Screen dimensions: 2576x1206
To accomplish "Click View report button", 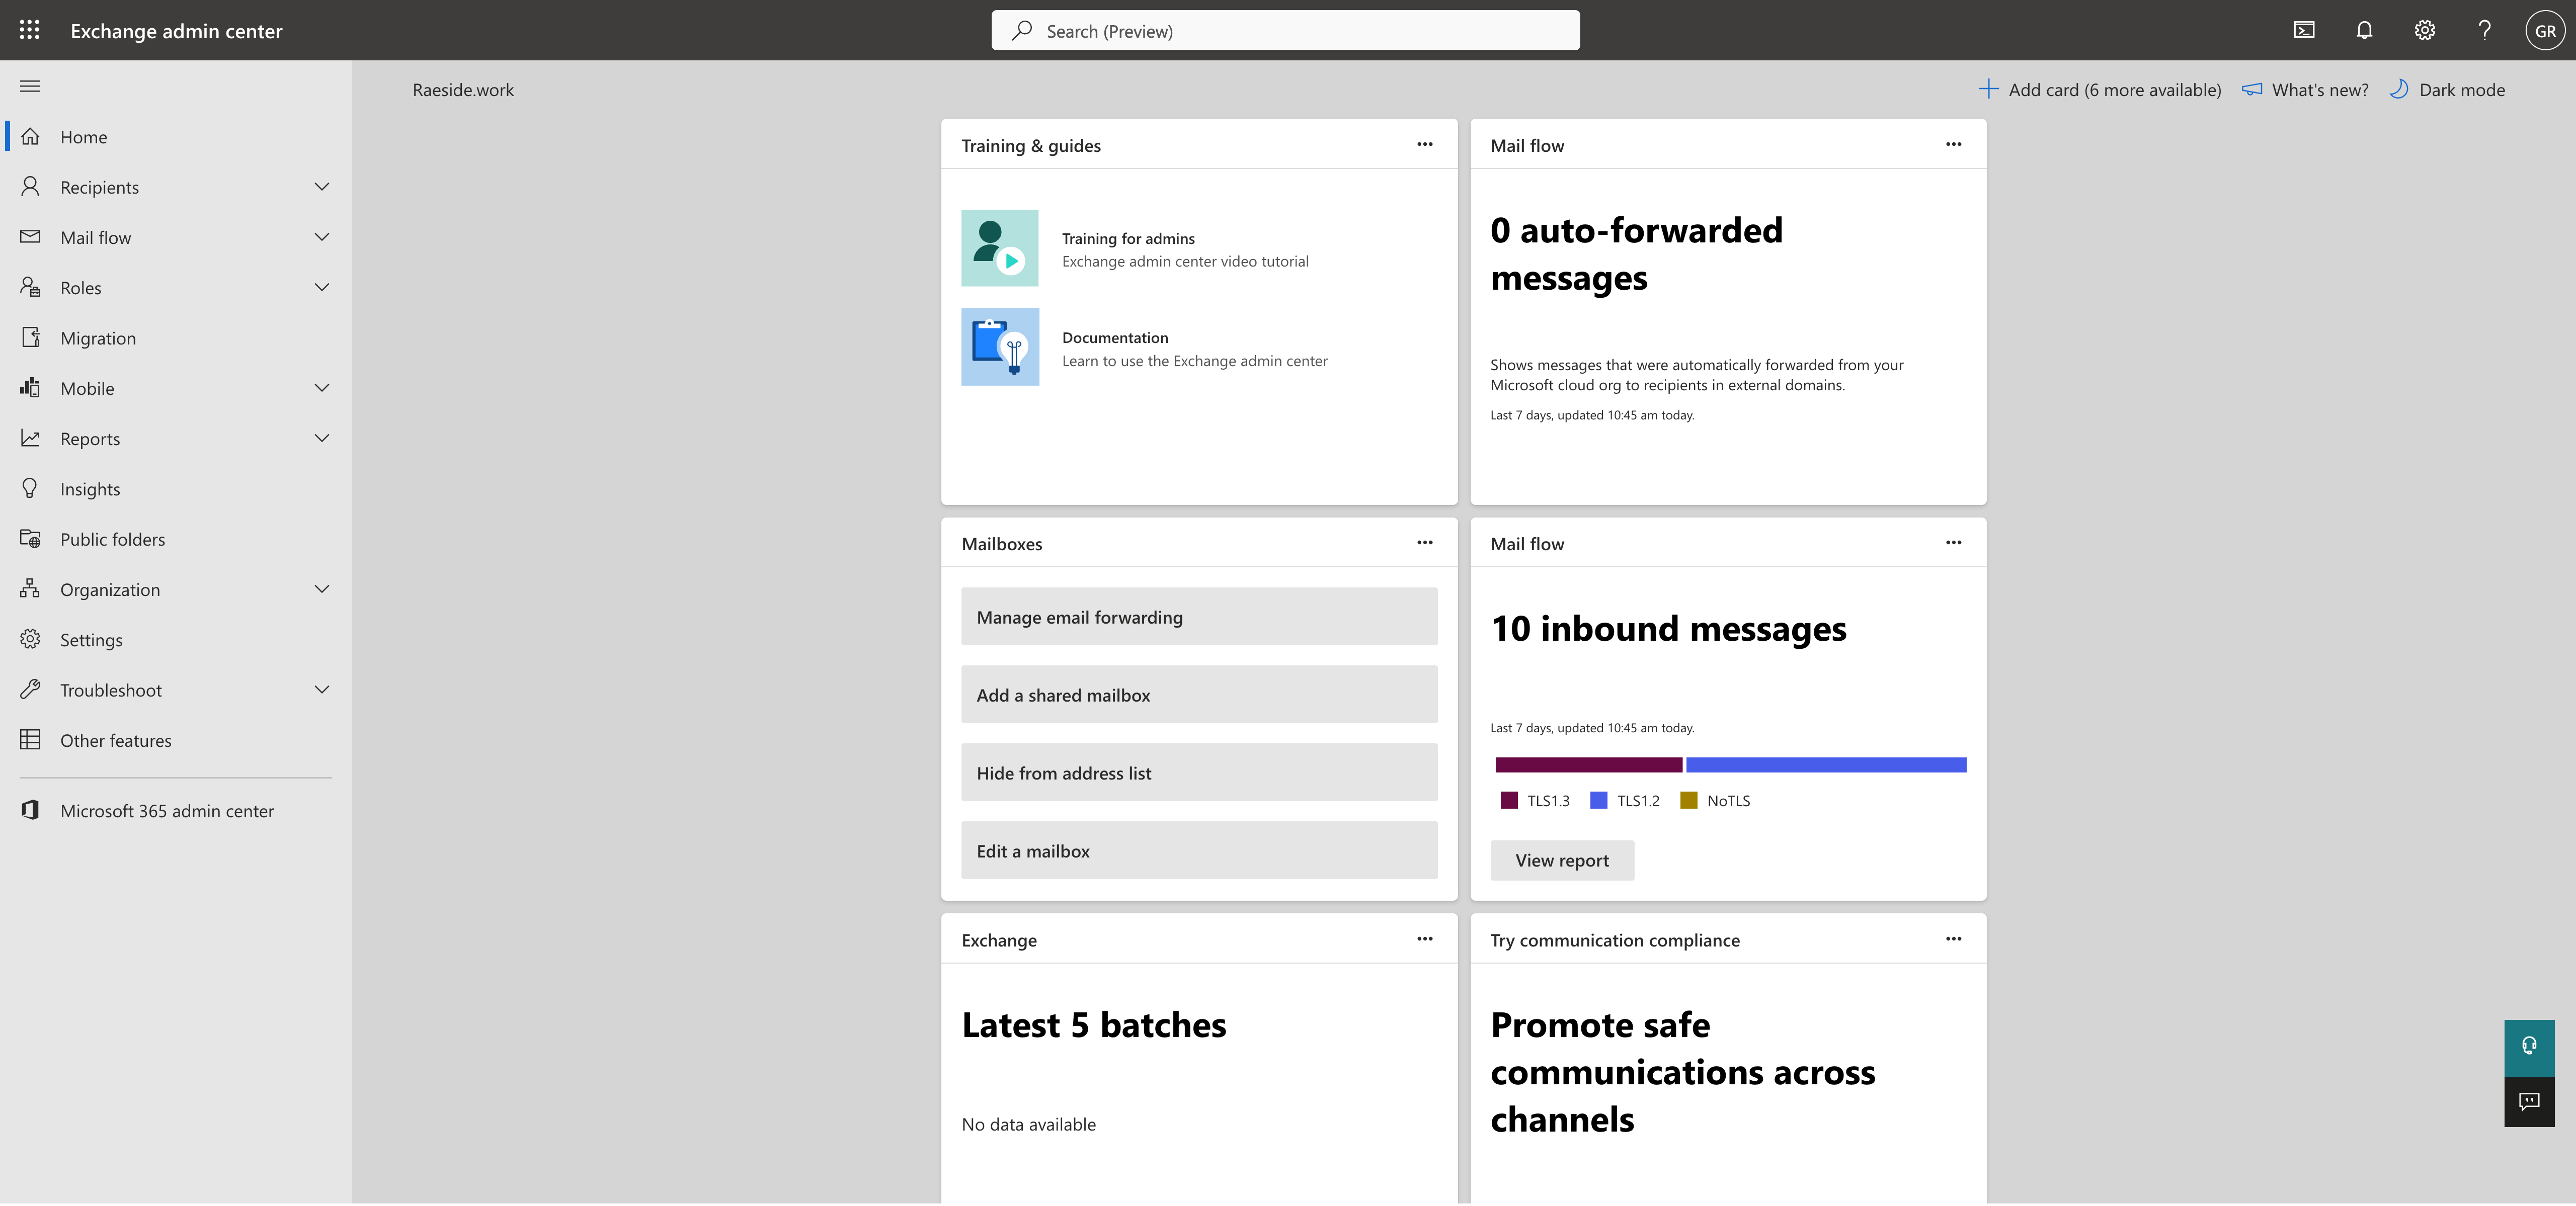I will pyautogui.click(x=1561, y=860).
